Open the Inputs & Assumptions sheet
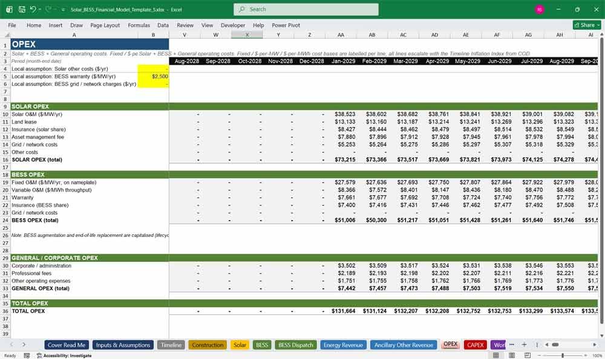Screen dimensions: 605x359 point(123,345)
